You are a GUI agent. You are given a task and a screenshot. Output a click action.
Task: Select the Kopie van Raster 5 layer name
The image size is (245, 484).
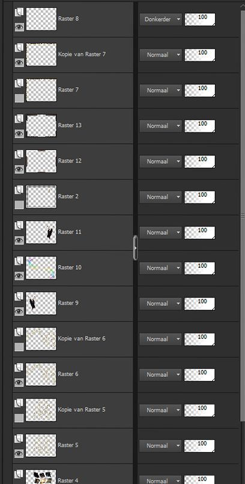coord(82,409)
